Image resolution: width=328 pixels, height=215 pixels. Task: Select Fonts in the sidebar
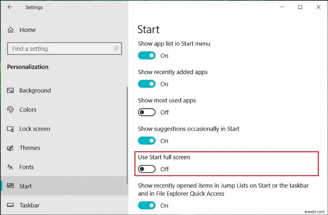64,167
